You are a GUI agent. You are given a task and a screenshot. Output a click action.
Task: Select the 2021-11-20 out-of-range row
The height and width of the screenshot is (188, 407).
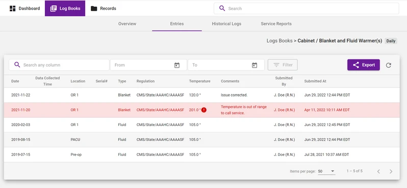pyautogui.click(x=201, y=110)
